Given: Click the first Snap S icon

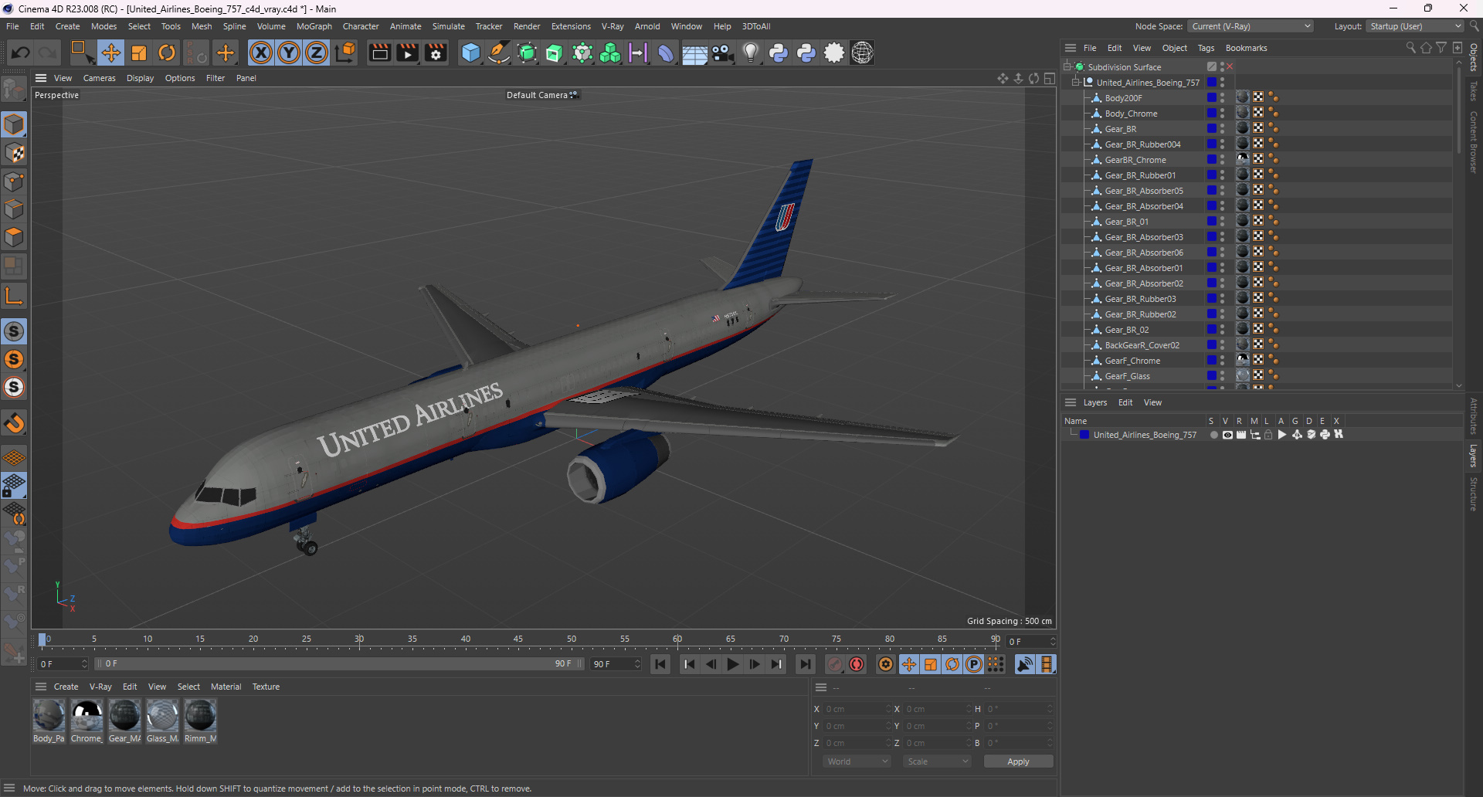Looking at the screenshot, I should pos(14,331).
